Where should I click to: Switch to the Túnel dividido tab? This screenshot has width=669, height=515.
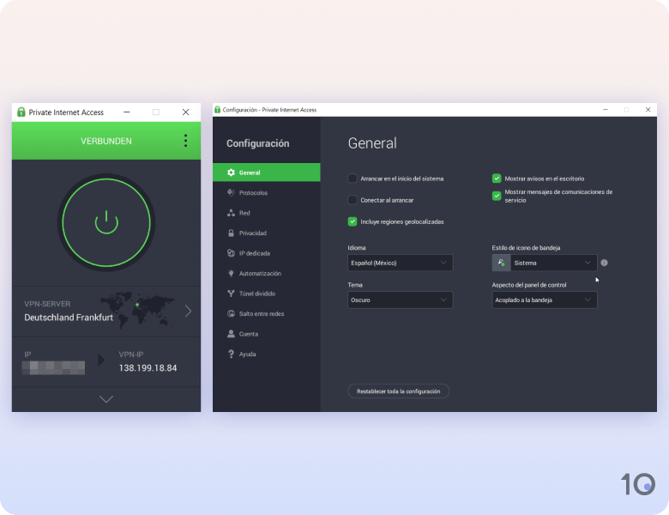pos(267,294)
